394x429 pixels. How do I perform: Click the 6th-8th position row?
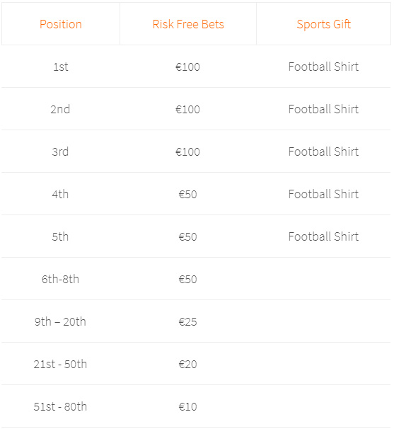point(196,279)
